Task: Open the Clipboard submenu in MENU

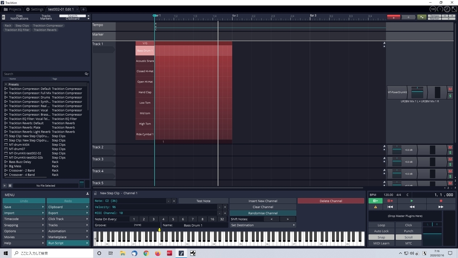Action: tap(68, 207)
